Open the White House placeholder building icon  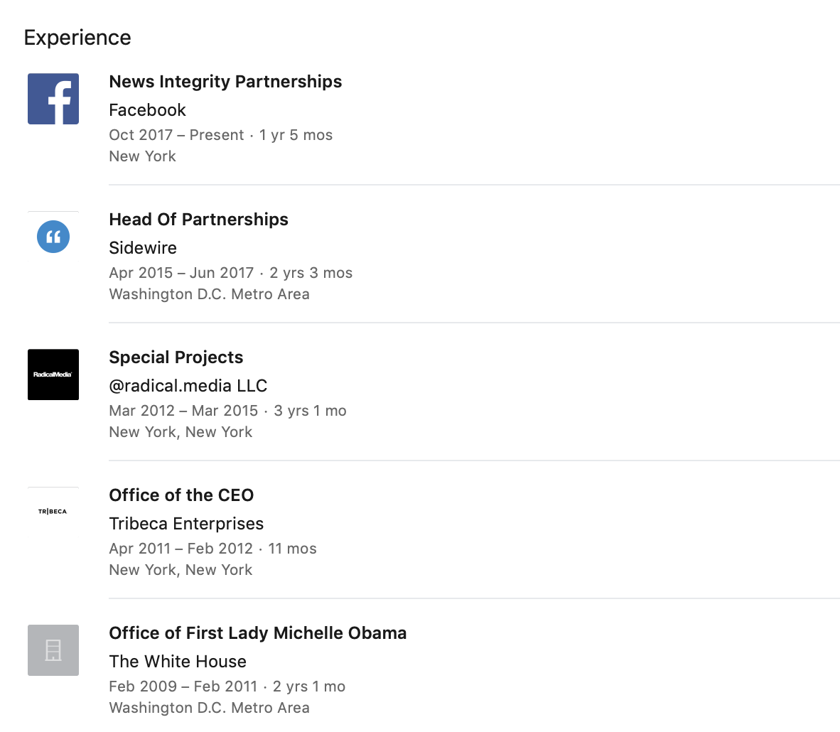tap(53, 650)
